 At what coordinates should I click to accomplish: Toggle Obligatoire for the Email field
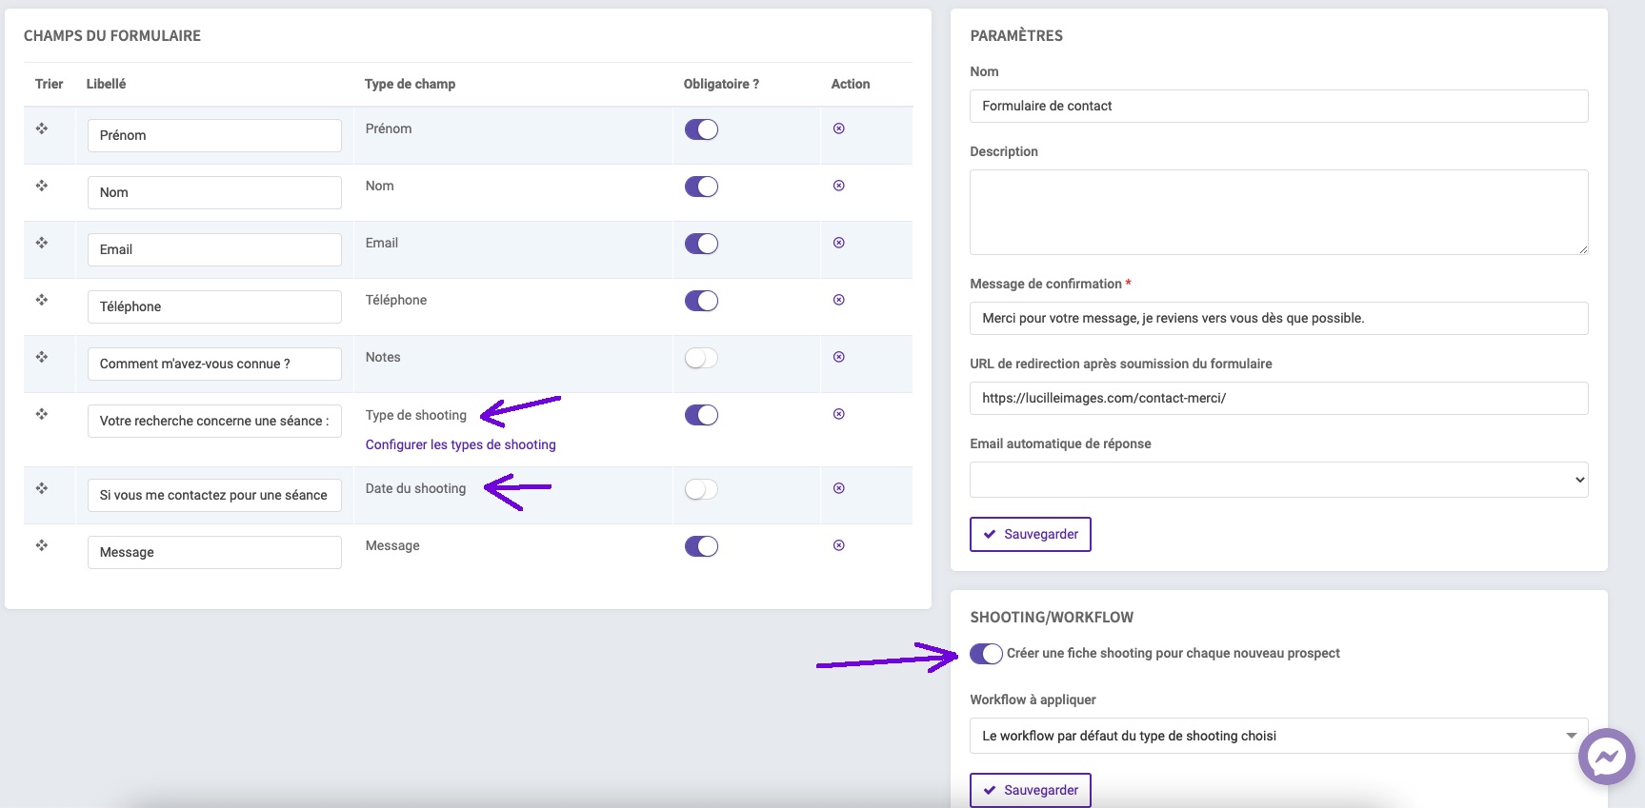click(701, 244)
